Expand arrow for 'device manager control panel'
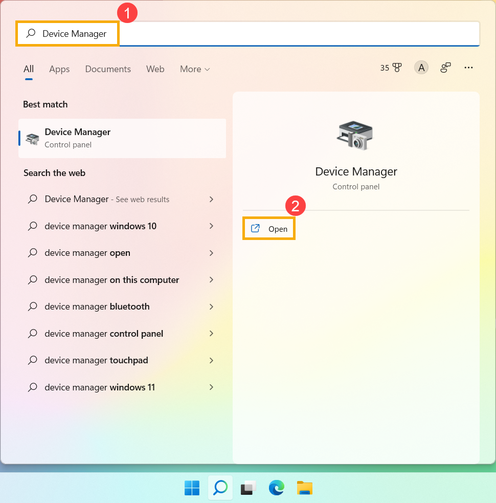496x503 pixels. tap(211, 334)
